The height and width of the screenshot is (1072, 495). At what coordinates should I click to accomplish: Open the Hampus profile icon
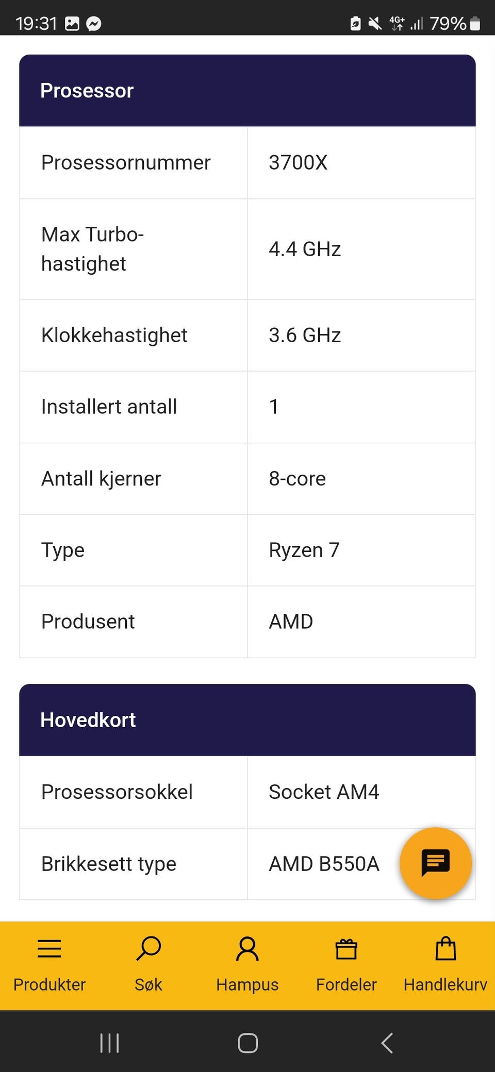[x=247, y=948]
